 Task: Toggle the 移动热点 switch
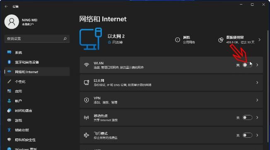pyautogui.click(x=247, y=117)
